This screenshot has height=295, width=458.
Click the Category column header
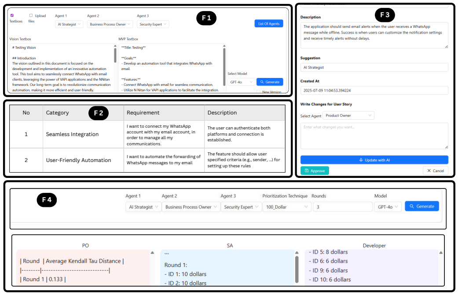(83, 113)
